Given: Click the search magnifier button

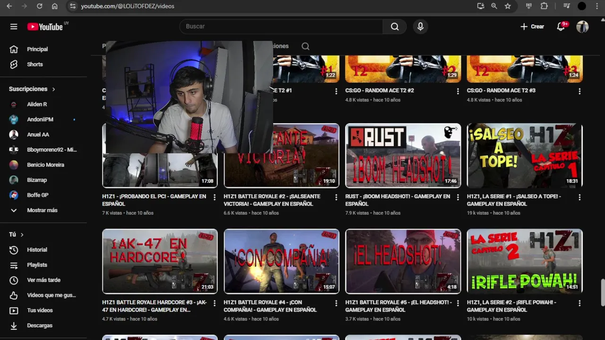Looking at the screenshot, I should click(395, 26).
